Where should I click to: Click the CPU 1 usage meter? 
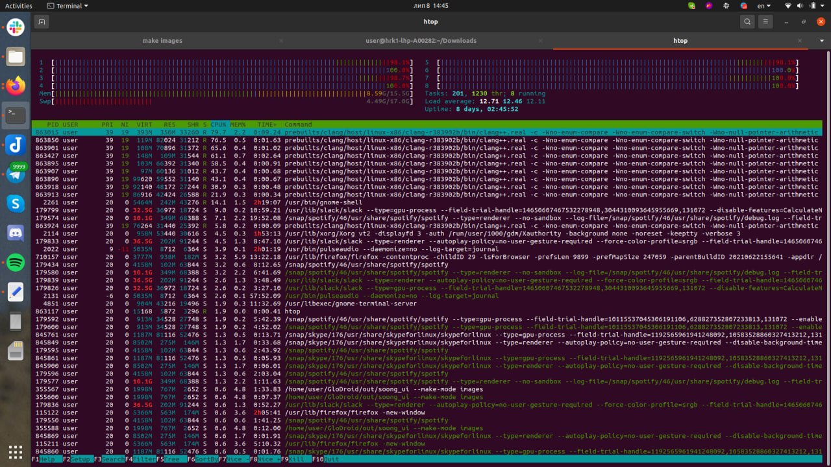(x=226, y=62)
